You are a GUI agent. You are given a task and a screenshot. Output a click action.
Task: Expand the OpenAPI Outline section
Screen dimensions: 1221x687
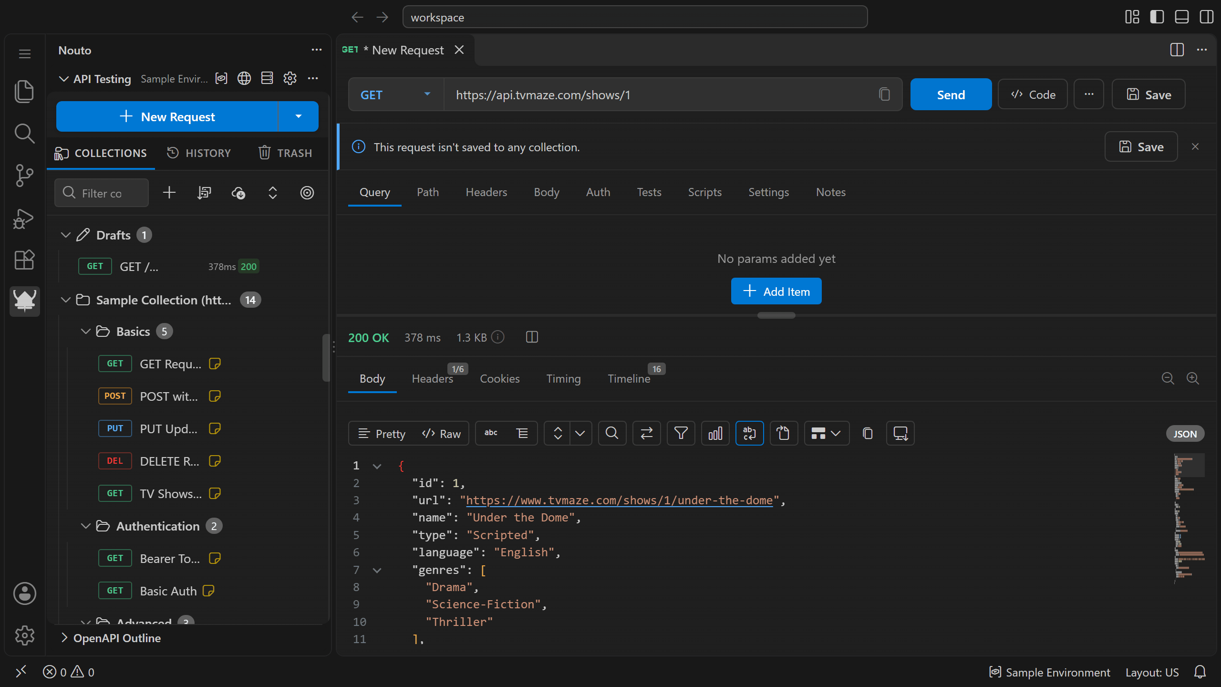[x=64, y=638]
